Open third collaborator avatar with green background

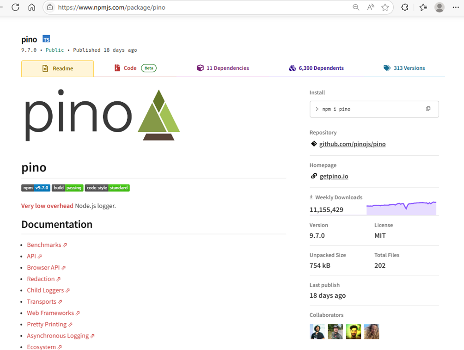(354, 332)
